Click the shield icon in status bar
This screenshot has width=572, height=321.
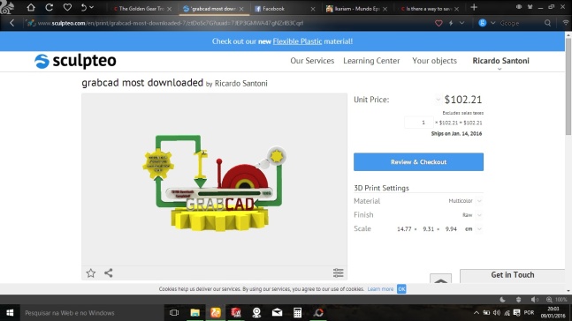(518, 300)
